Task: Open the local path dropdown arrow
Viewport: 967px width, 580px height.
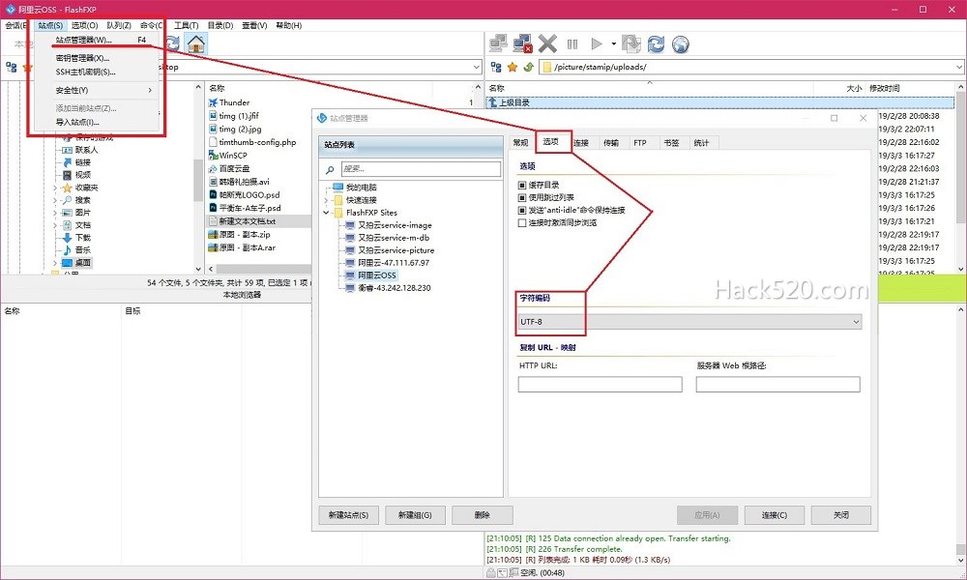Action: 476,67
